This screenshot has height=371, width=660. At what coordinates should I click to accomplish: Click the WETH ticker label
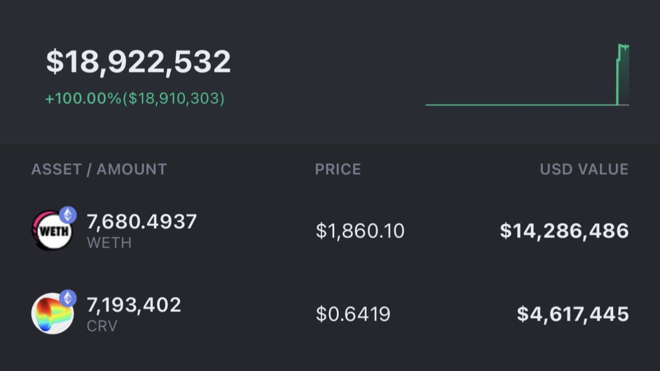pos(109,242)
